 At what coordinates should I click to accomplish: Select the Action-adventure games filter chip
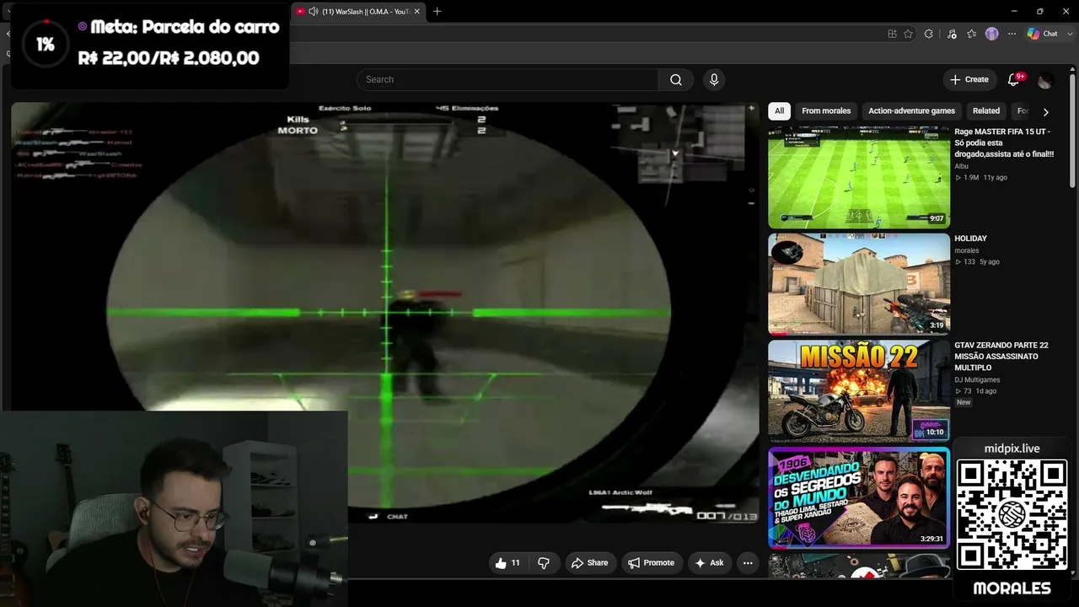911,110
